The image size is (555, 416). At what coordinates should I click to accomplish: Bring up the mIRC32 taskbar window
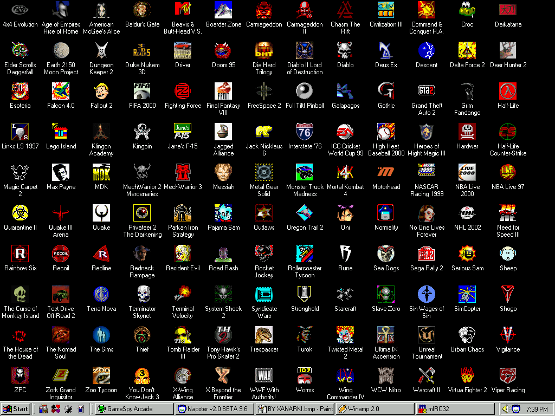(x=455, y=409)
